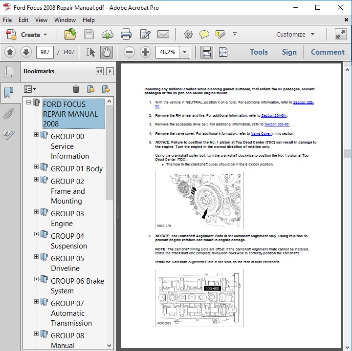This screenshot has width=352, height=351.
Task: Activate the hand pan tool
Action: tap(107, 52)
